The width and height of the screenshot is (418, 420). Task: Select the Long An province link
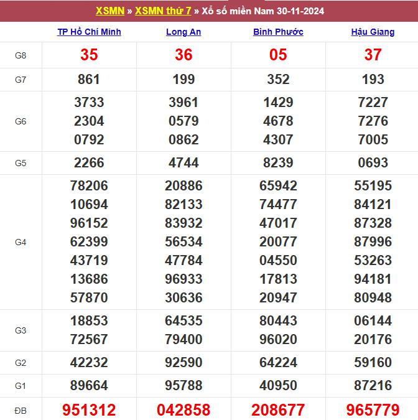[x=183, y=32]
